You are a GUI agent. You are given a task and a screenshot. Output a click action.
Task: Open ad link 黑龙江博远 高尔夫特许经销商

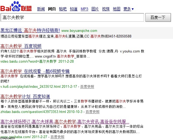(x=30, y=31)
